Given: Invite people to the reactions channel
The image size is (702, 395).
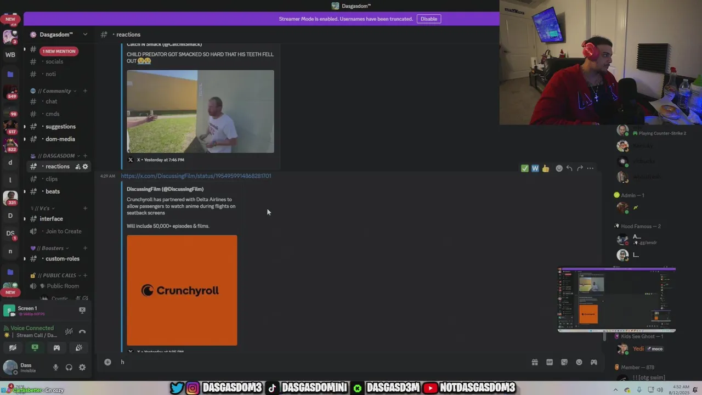Looking at the screenshot, I should click(x=78, y=167).
